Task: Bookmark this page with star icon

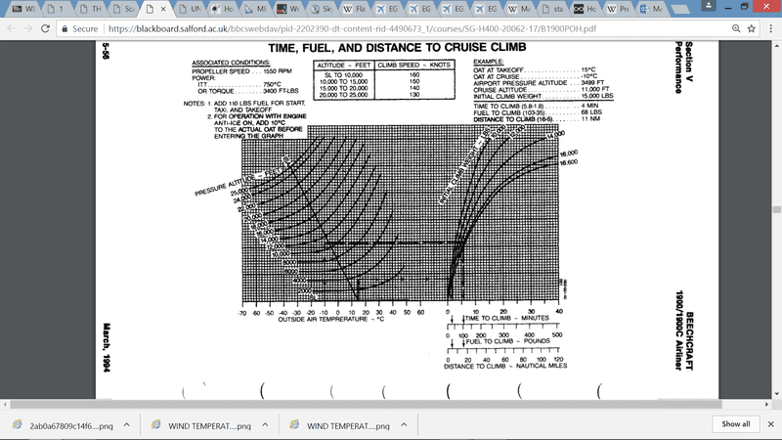Action: pos(749,29)
